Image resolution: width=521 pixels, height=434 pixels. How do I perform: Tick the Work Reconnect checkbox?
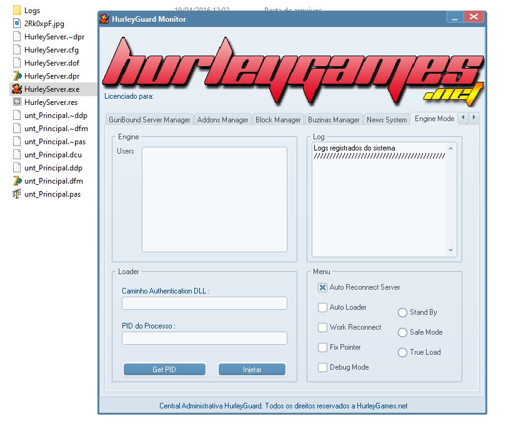point(322,327)
